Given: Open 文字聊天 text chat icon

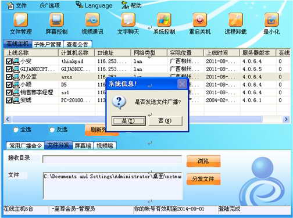Looking at the screenshot, I should click(128, 20).
